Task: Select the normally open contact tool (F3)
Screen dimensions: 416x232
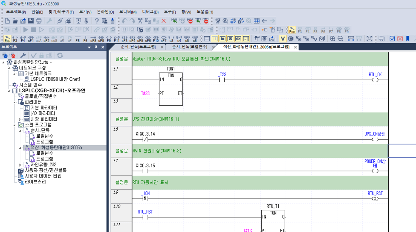Action: click(x=15, y=38)
